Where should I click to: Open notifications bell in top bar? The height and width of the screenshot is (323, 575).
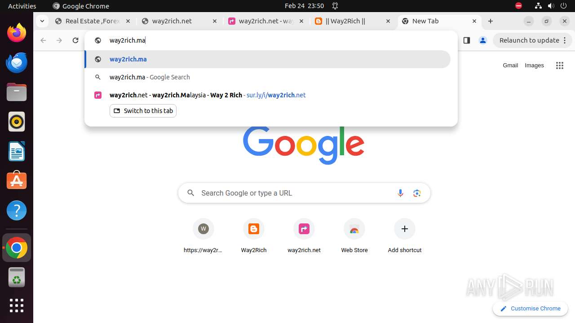tap(335, 6)
